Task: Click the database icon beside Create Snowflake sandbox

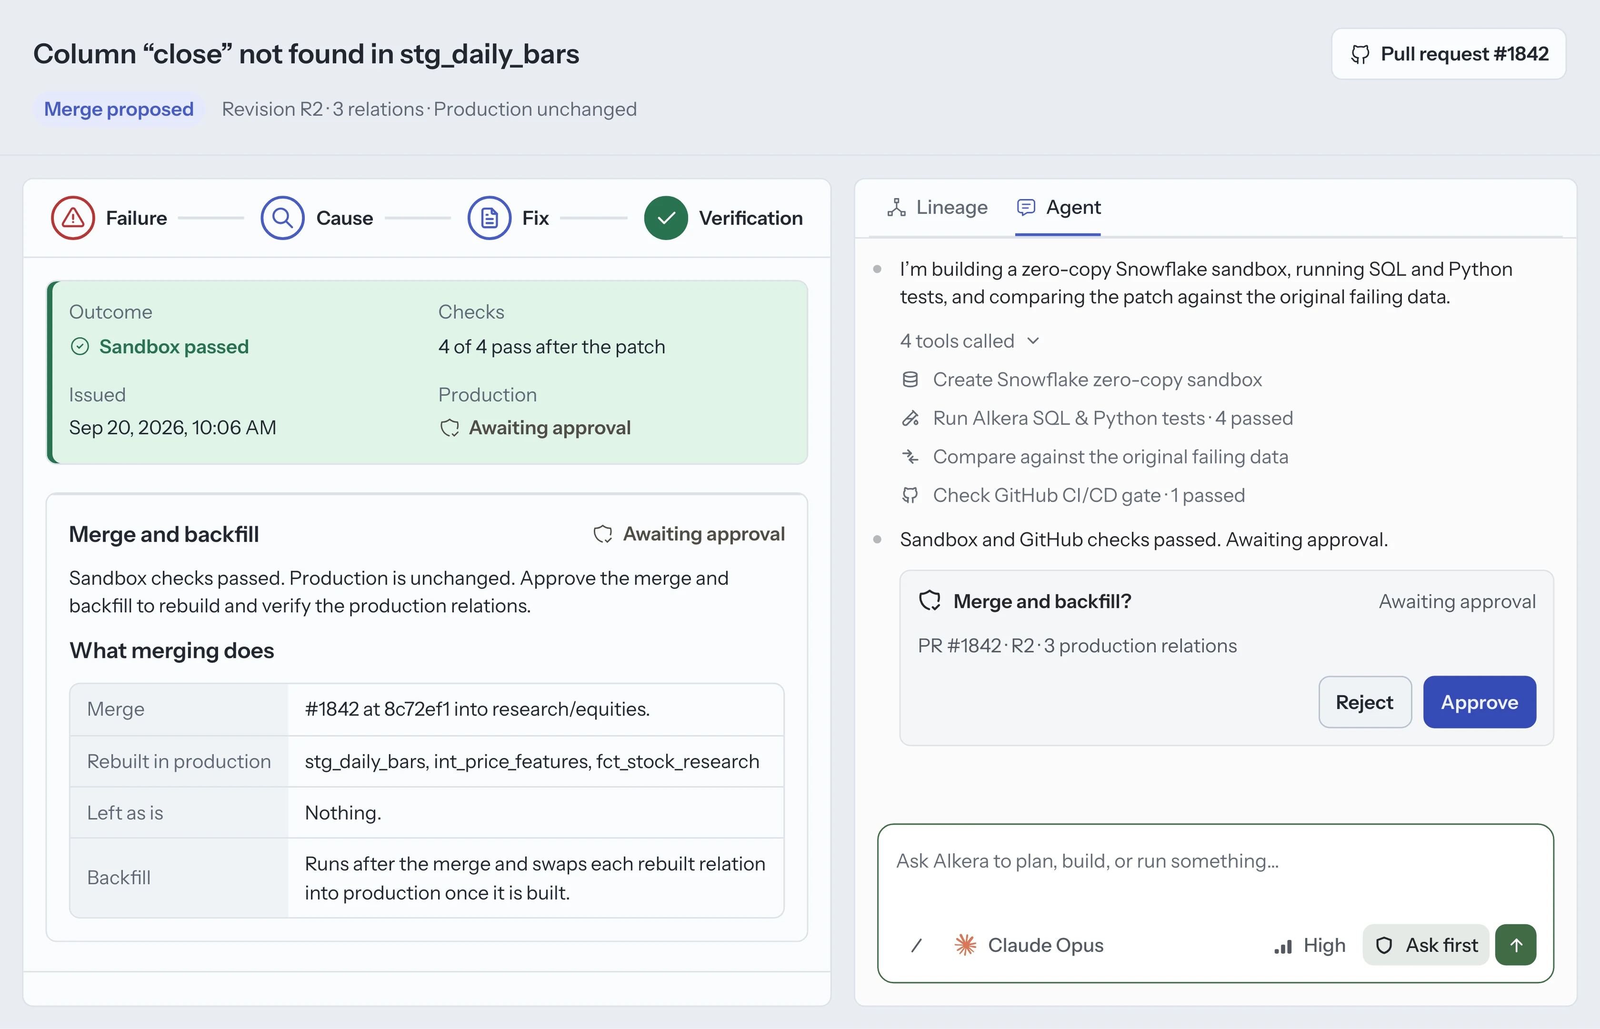Action: (x=910, y=380)
